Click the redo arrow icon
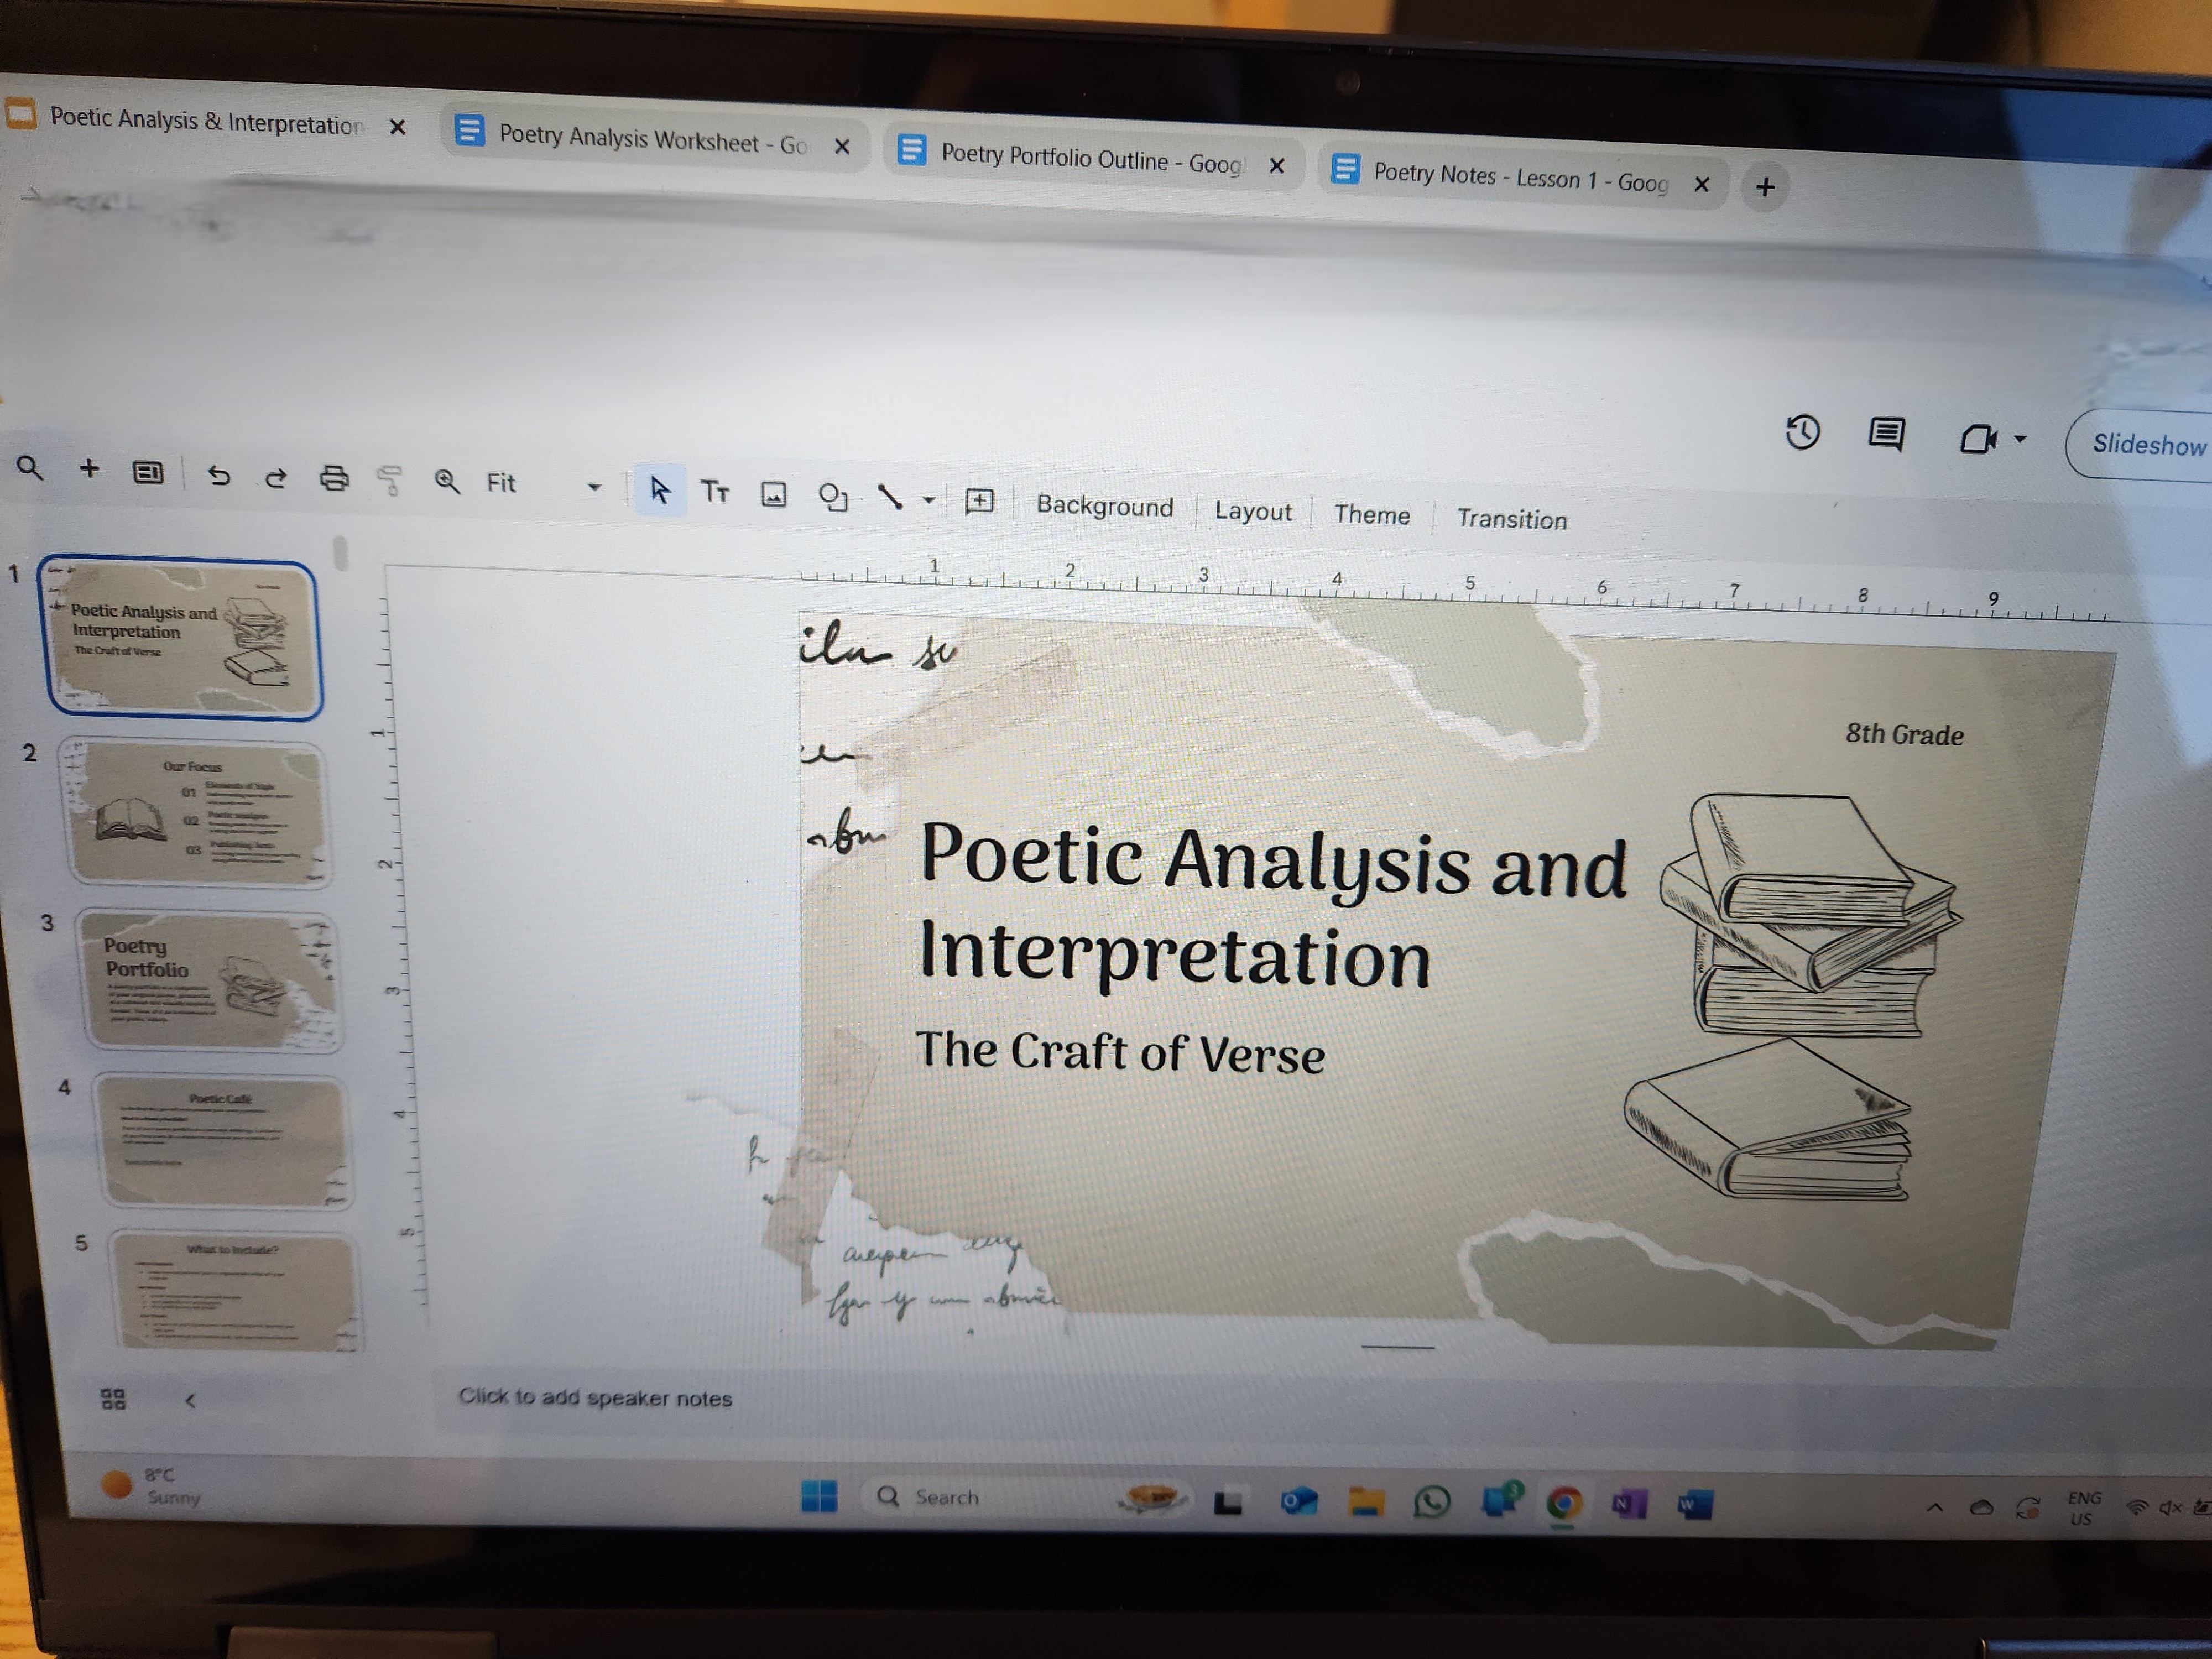The height and width of the screenshot is (1659, 2212). pos(276,478)
